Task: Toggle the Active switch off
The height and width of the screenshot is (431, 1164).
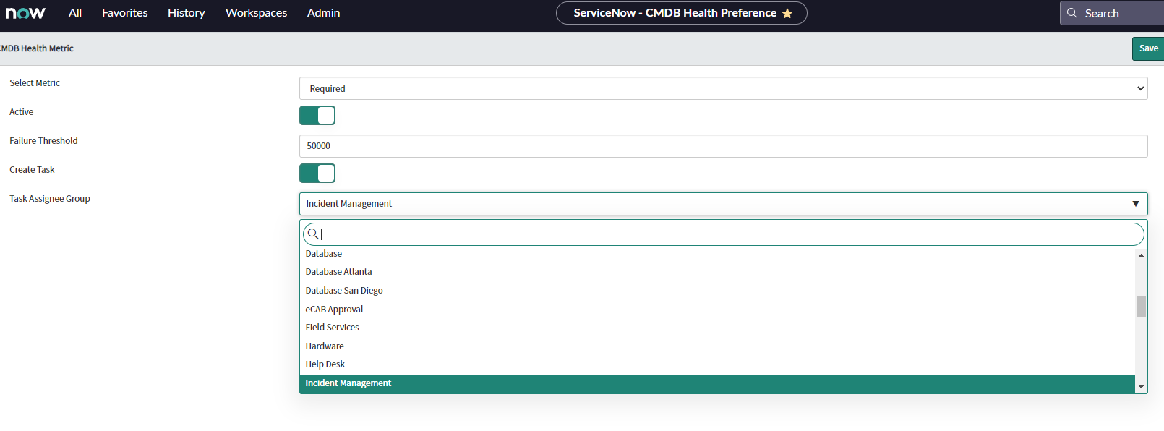Action: [317, 115]
